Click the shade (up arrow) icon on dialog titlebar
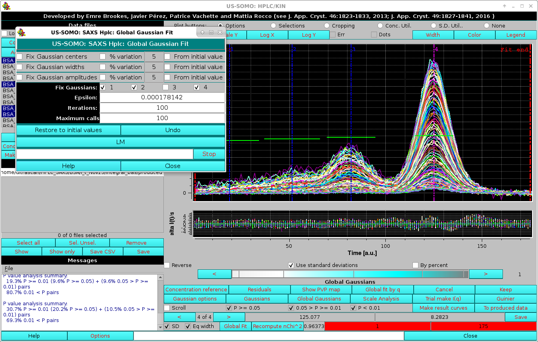Viewport: 538px width, 342px height. pos(202,32)
